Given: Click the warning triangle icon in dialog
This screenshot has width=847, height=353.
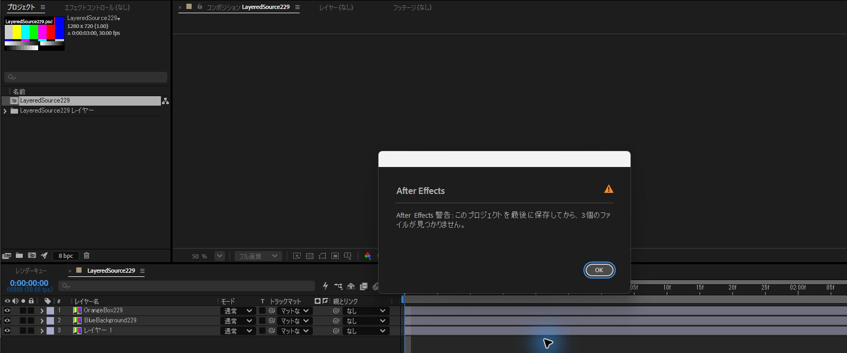Looking at the screenshot, I should coord(609,189).
